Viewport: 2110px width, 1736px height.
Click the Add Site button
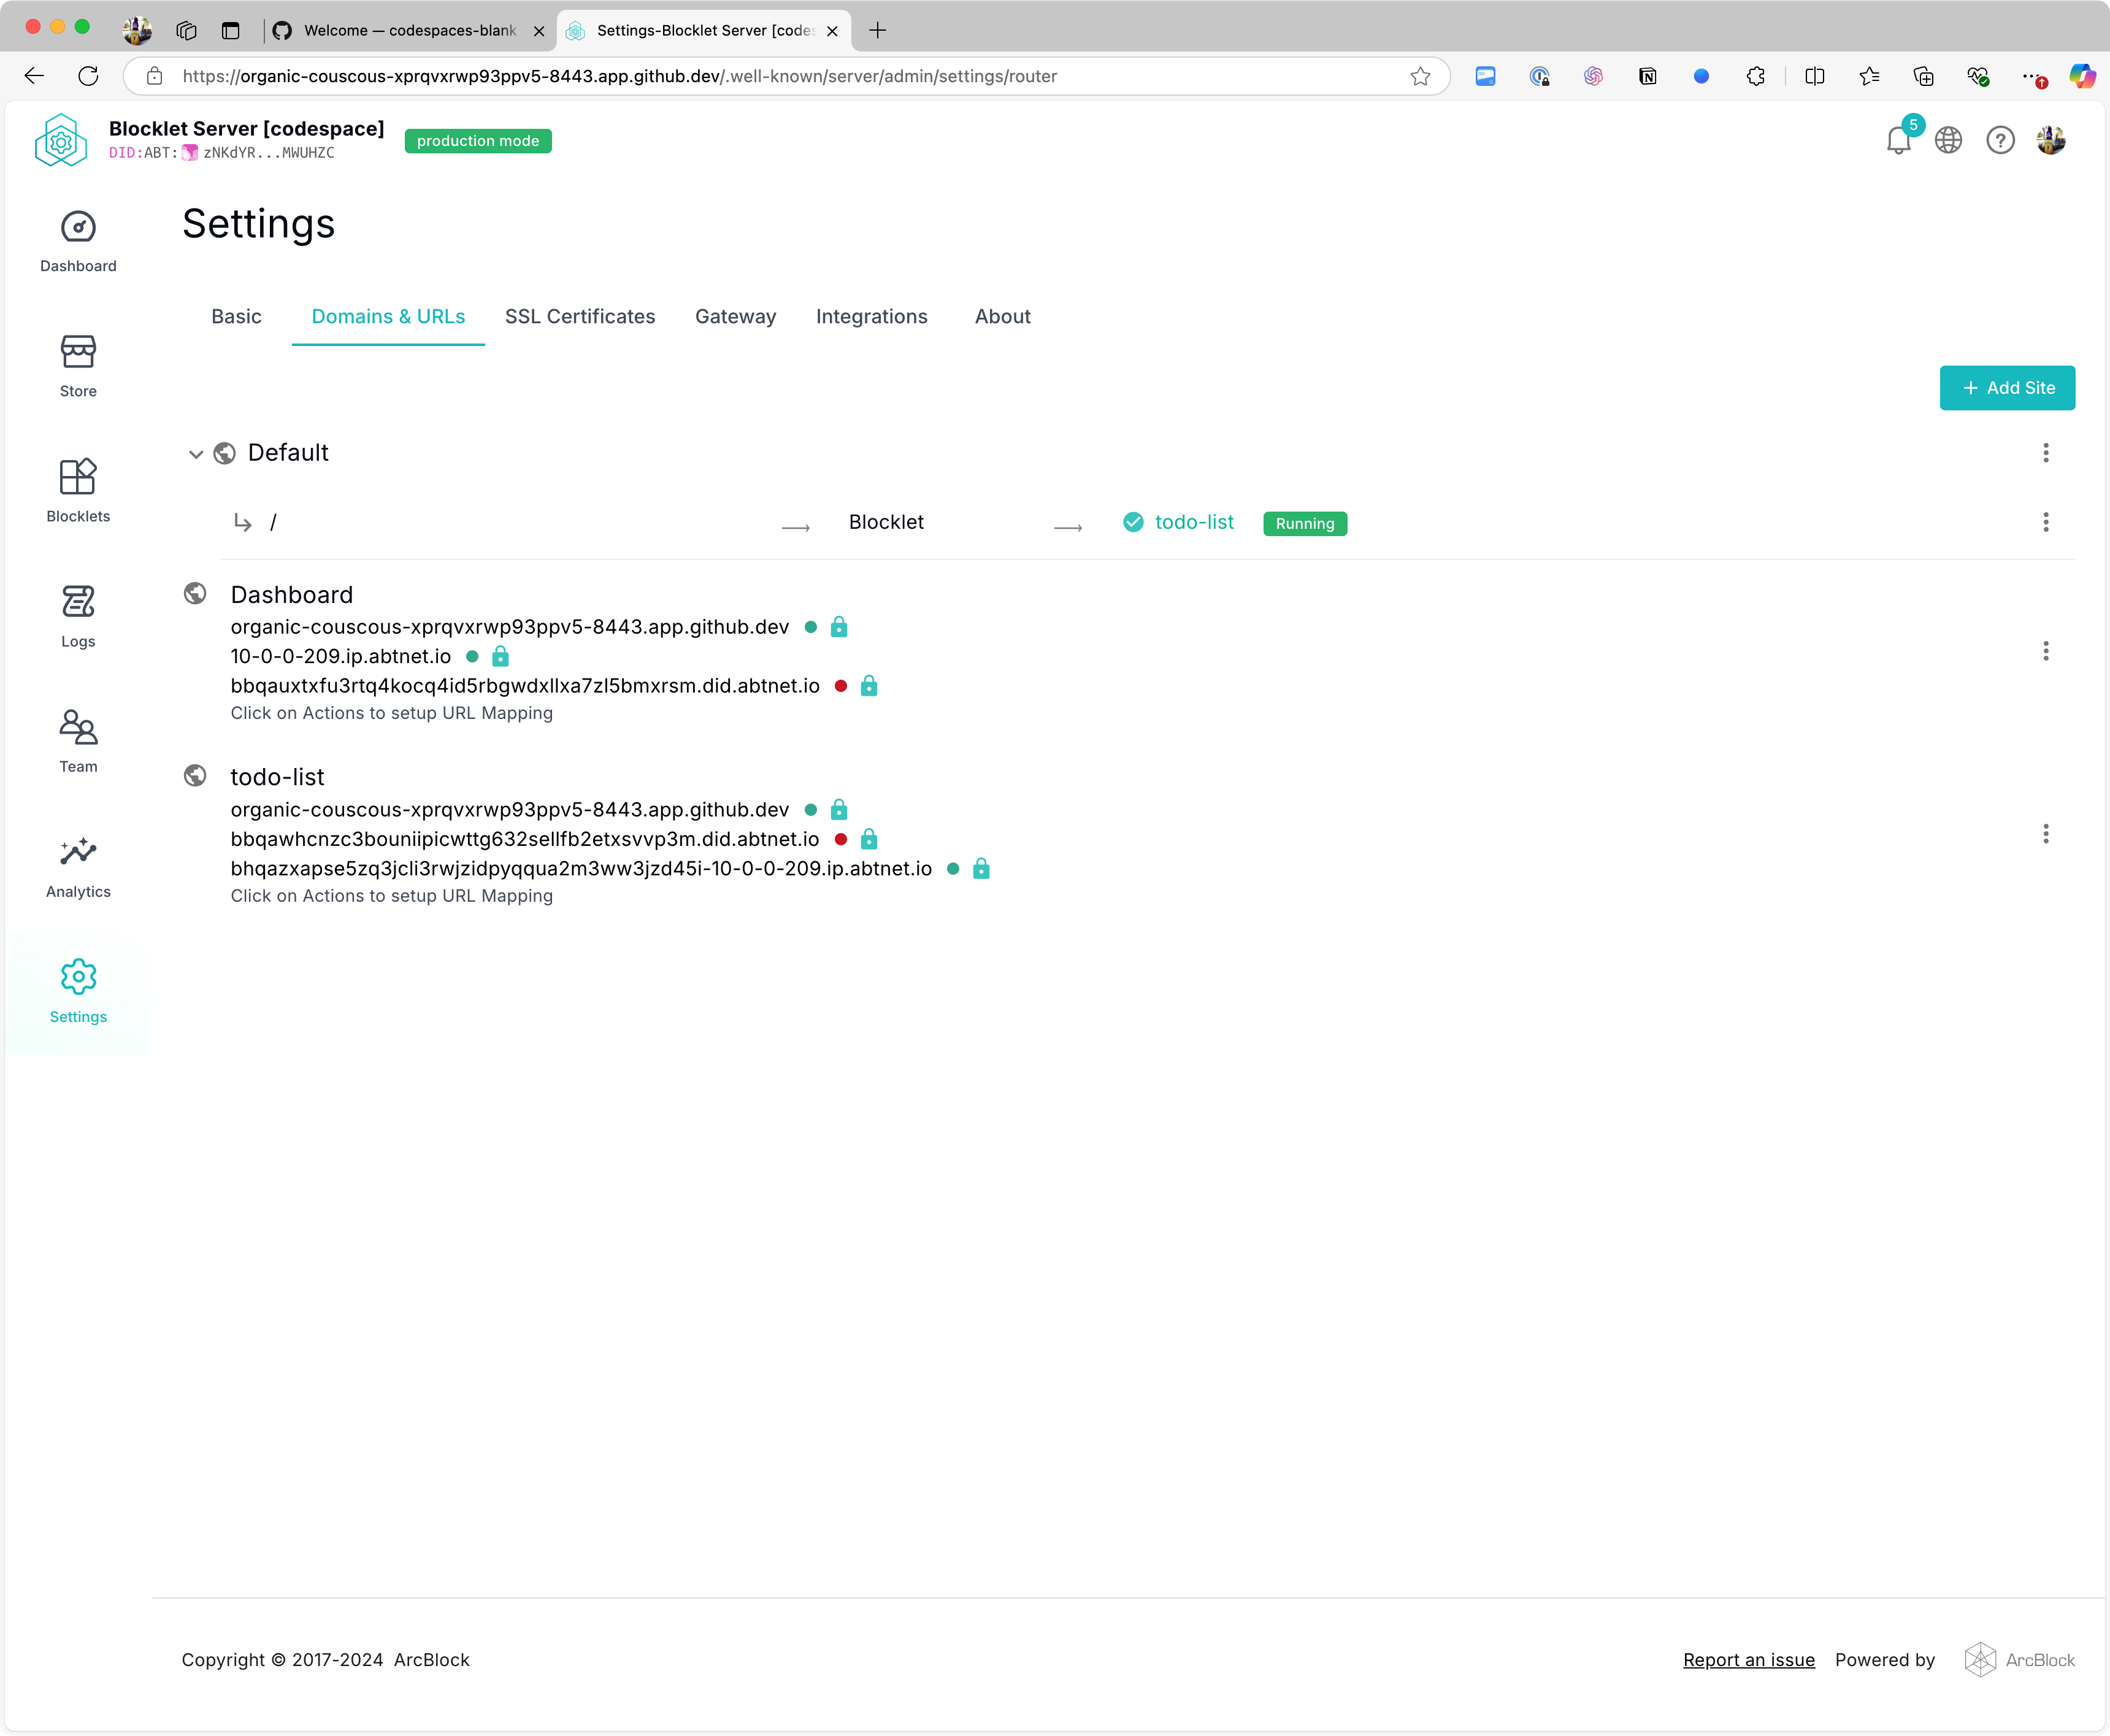pyautogui.click(x=2006, y=388)
